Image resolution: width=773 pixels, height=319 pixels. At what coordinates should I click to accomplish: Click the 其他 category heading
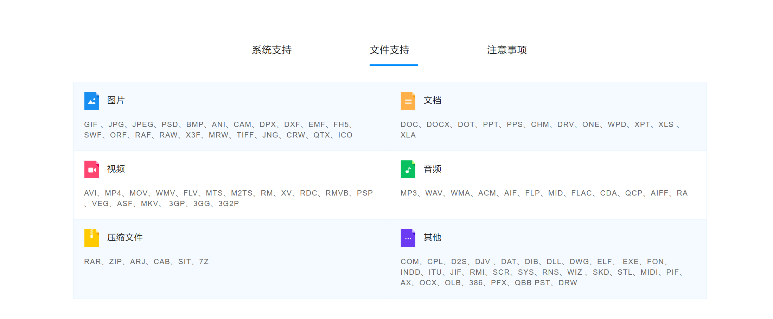433,238
